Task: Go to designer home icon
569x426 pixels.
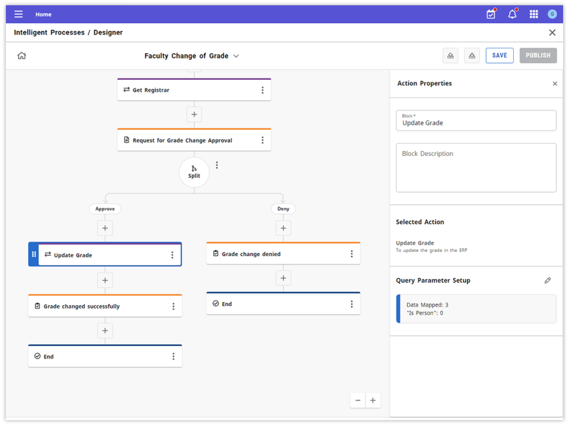Action: (21, 56)
